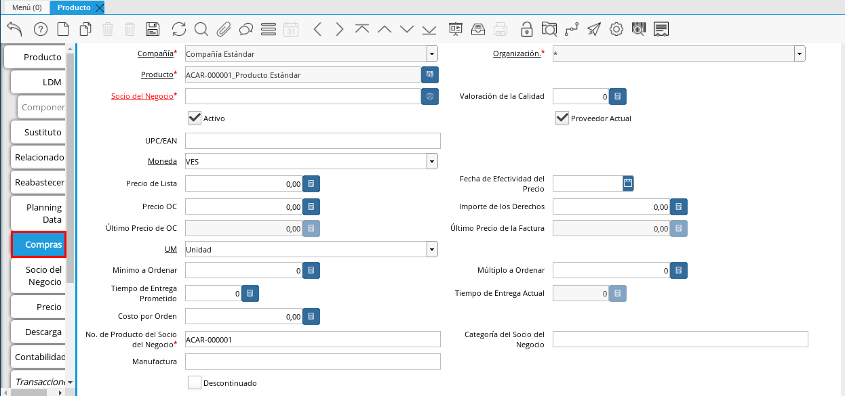
Task: Click the Refresh icon in toolbar
Action: pyautogui.click(x=179, y=29)
